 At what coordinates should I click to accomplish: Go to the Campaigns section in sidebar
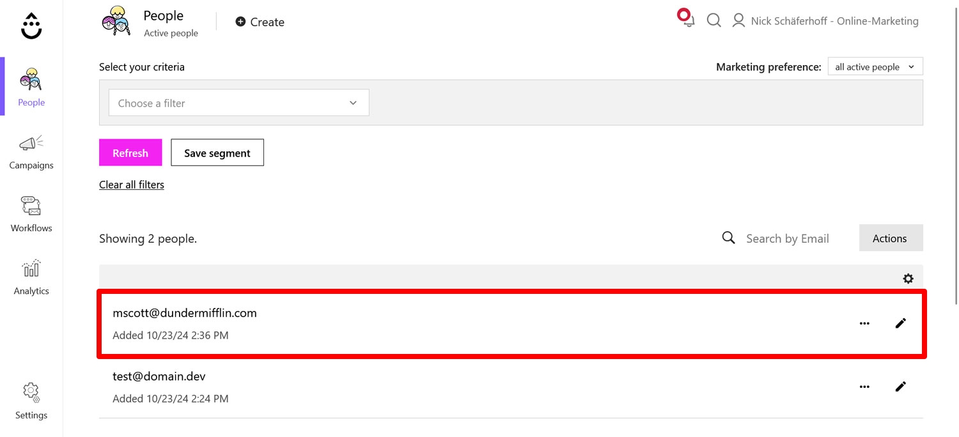31,153
